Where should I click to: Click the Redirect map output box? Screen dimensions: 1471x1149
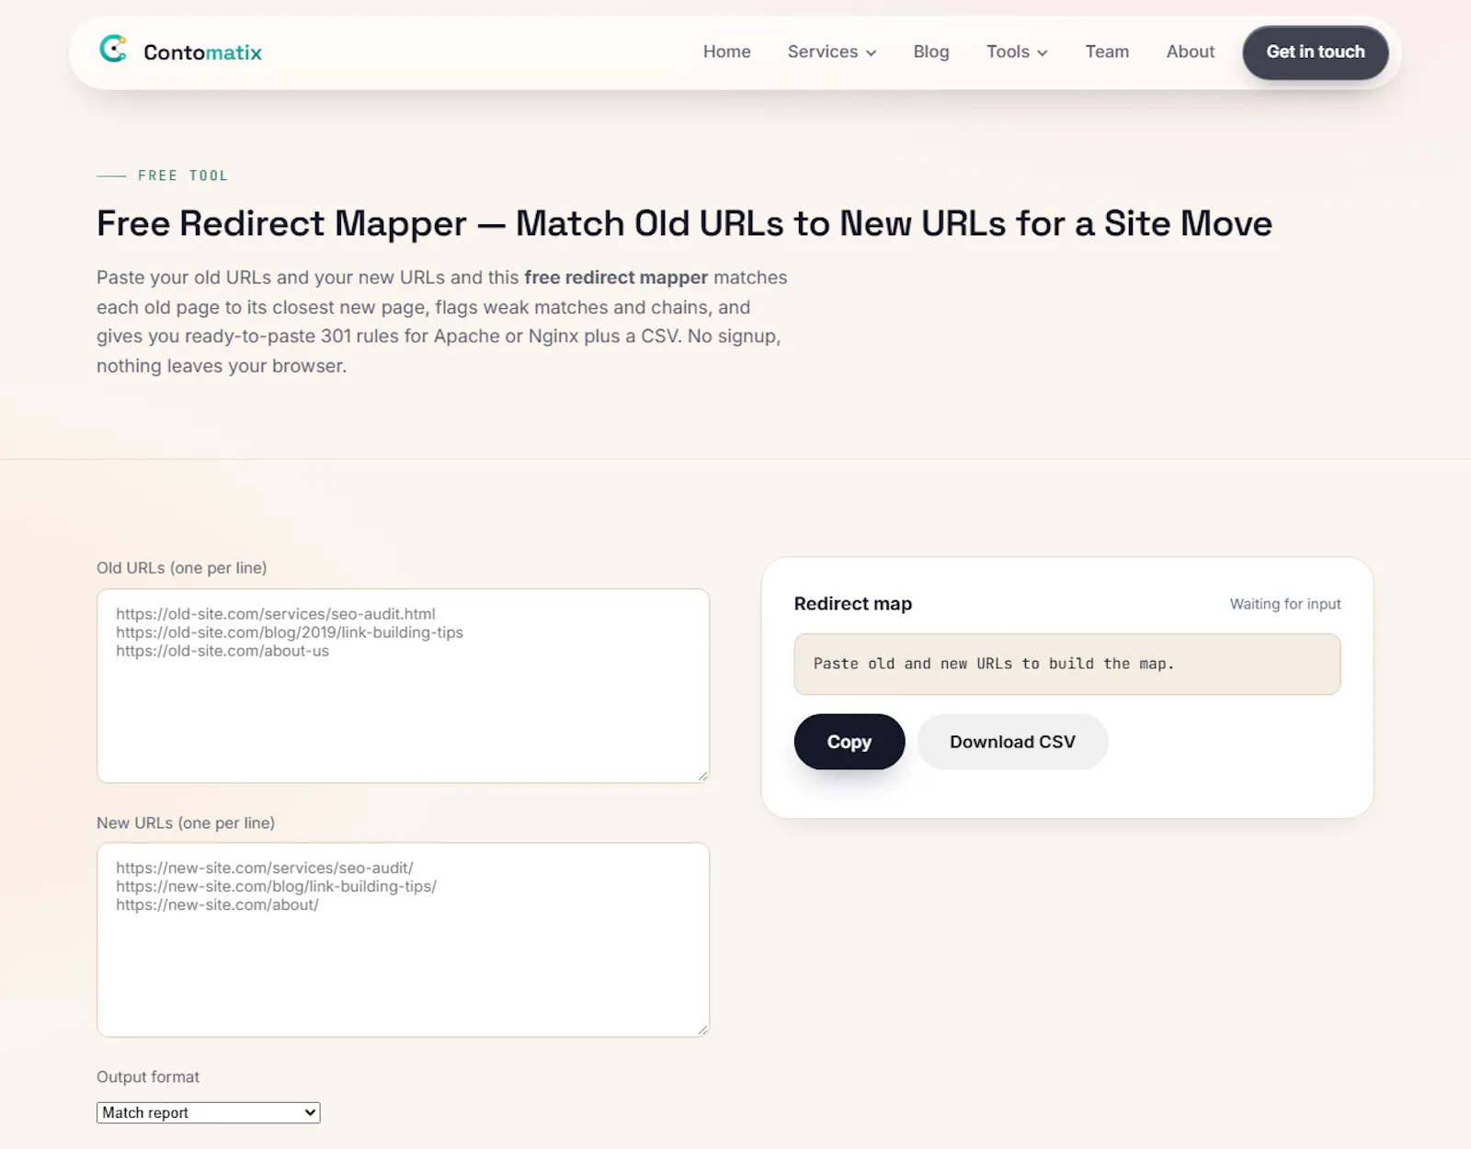tap(1067, 664)
